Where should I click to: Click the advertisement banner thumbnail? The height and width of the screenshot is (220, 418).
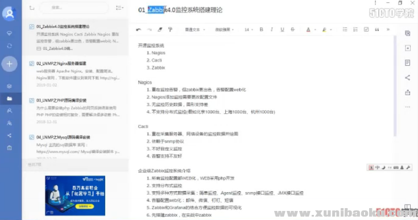pyautogui.click(x=75, y=196)
